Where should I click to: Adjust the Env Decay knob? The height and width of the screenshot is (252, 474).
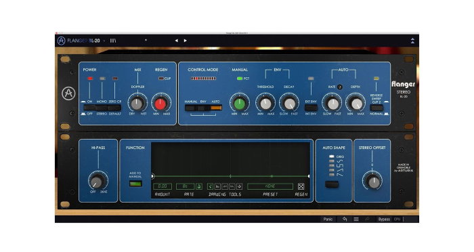(289, 104)
